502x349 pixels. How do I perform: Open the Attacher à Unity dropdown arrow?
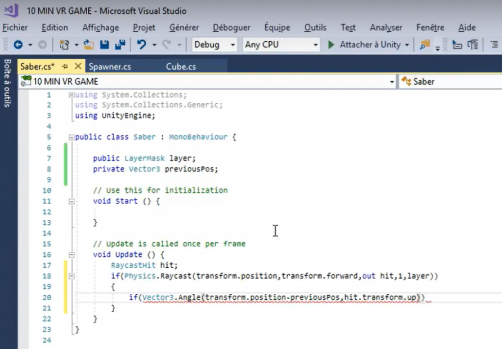[x=407, y=45]
